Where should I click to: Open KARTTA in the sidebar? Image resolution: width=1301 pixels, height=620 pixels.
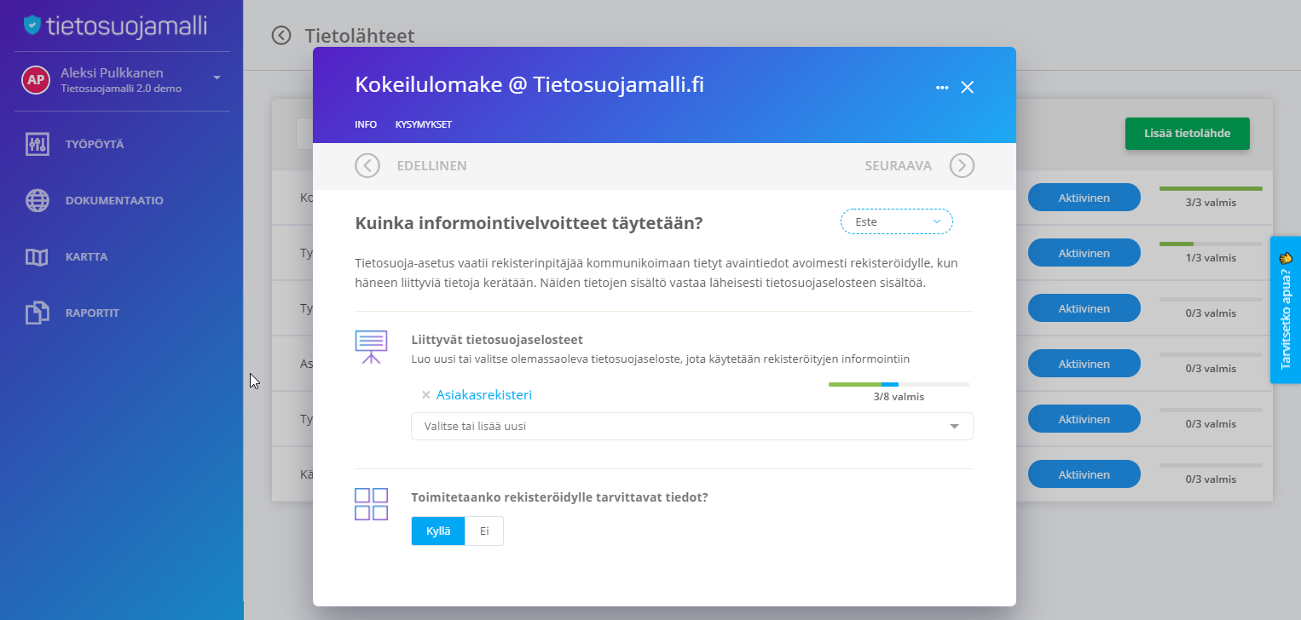(x=86, y=256)
